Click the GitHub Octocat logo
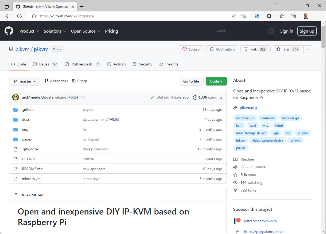Screen dimensions: 326x234 coord(9,31)
